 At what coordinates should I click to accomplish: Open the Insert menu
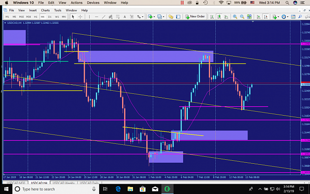click(x=33, y=10)
